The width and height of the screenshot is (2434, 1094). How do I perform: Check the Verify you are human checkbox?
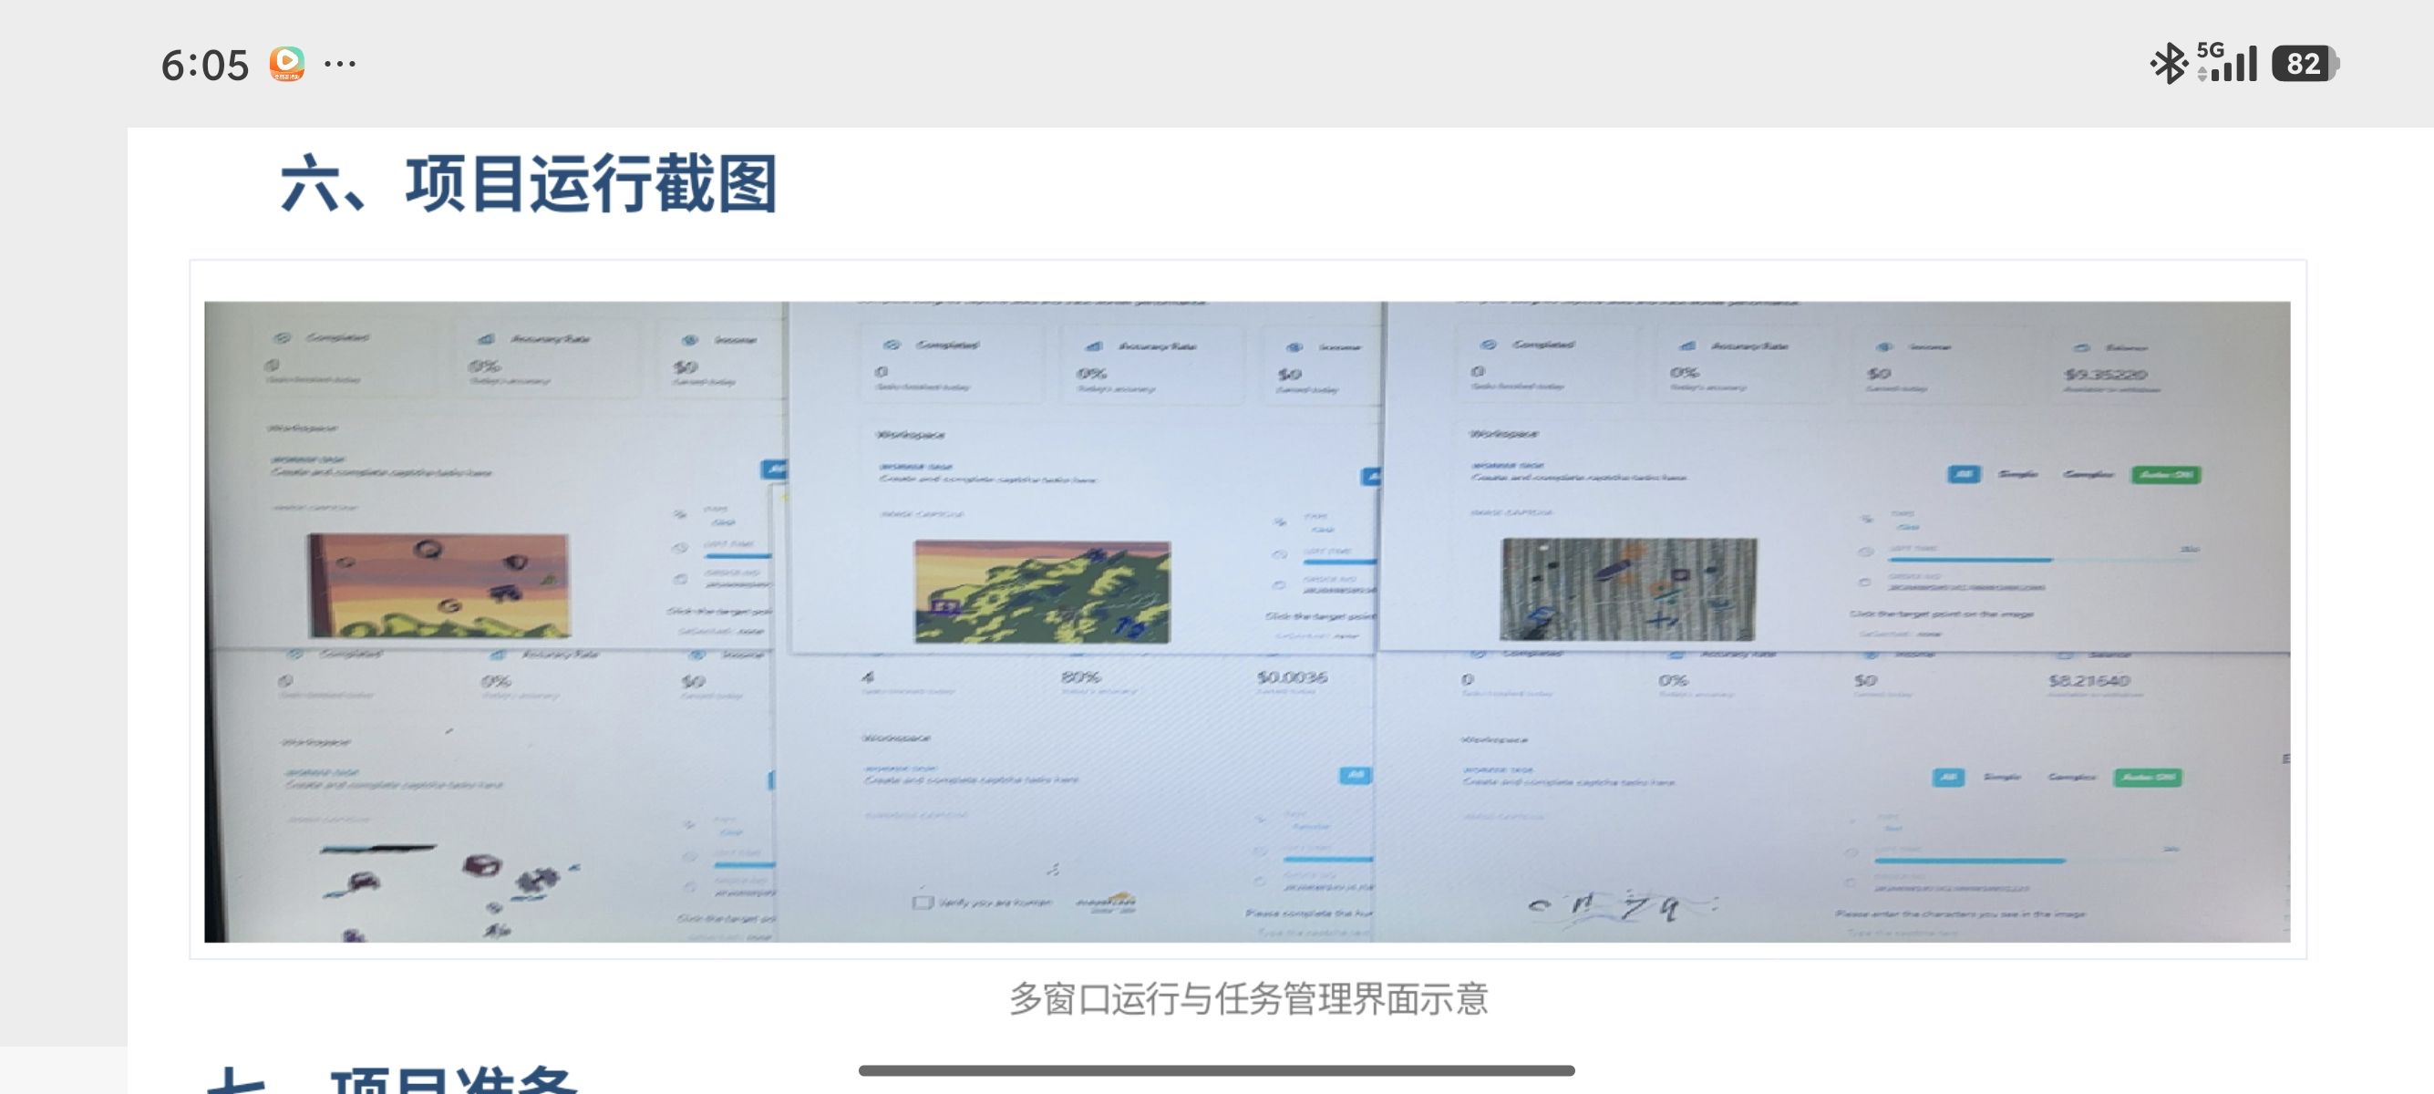[x=923, y=903]
